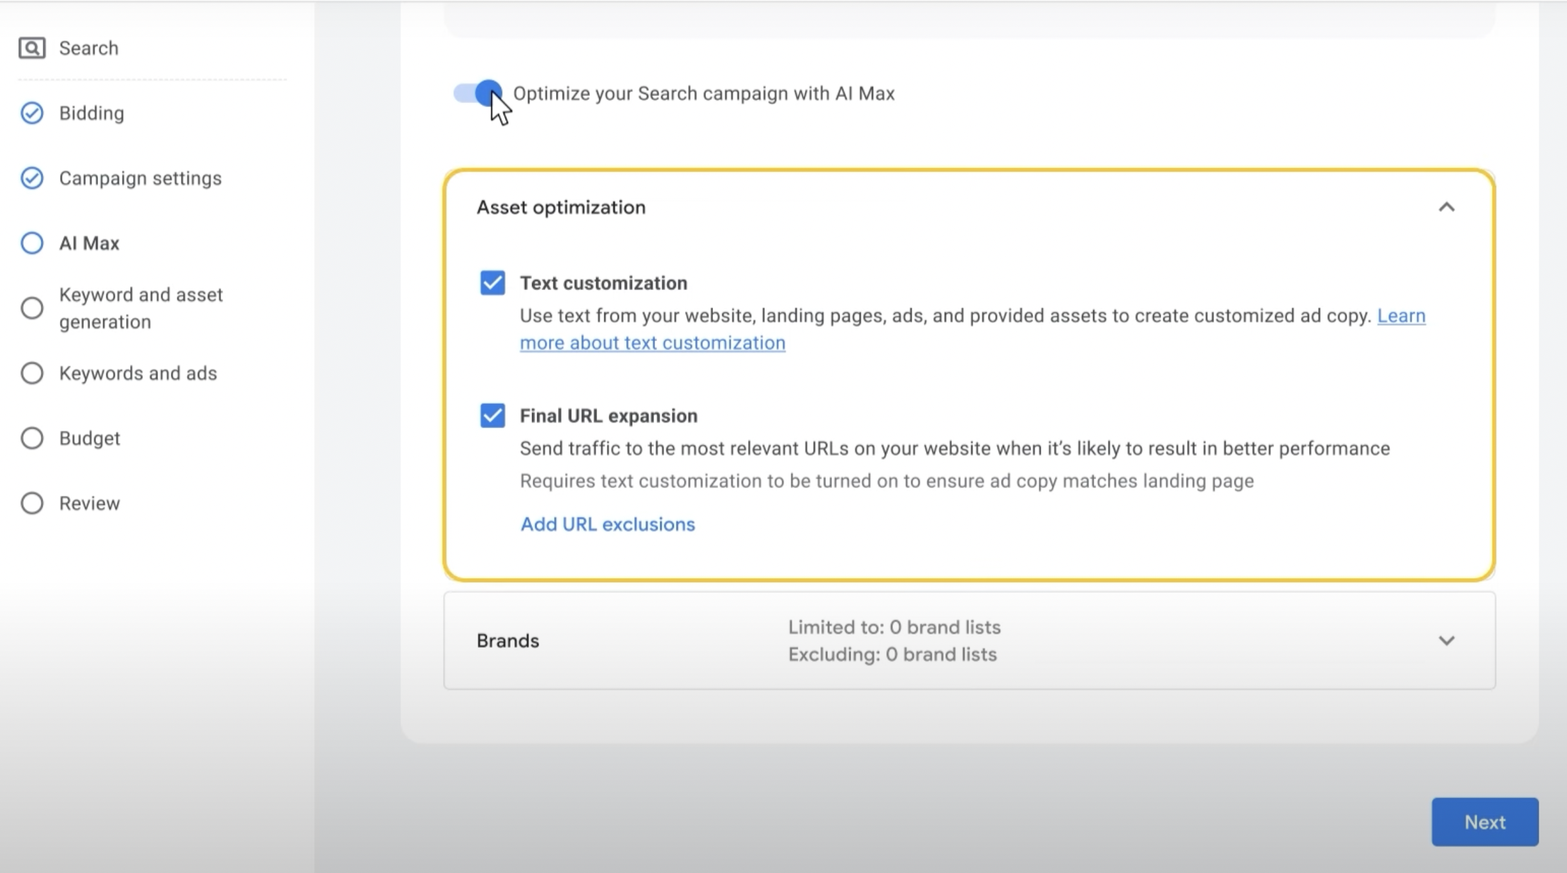This screenshot has height=873, width=1567.
Task: Click the AI Max step circle icon
Action: coord(32,243)
